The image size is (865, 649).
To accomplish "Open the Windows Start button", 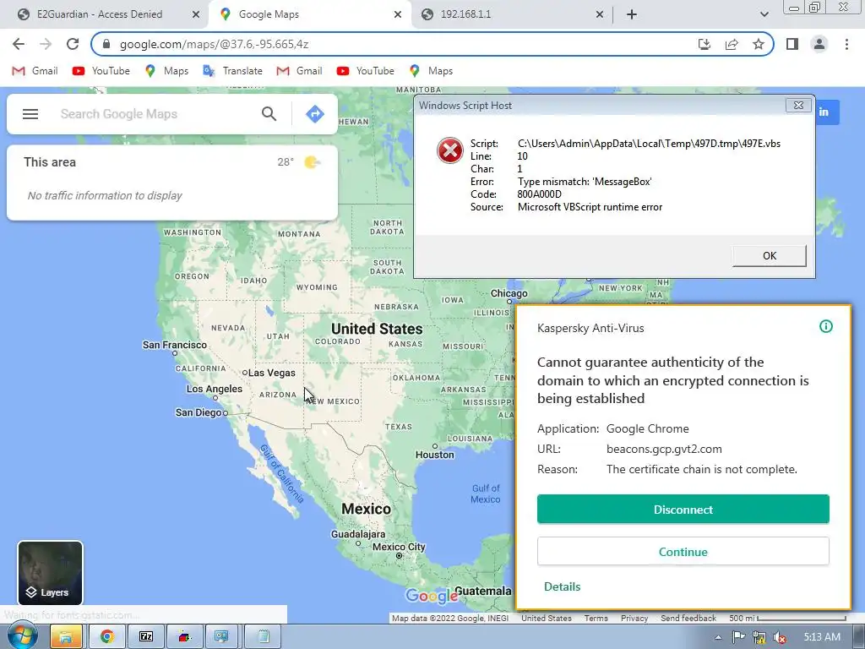I will tap(23, 636).
